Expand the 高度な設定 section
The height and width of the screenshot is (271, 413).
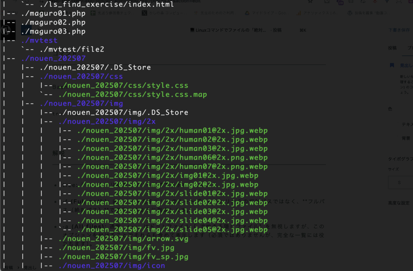point(399,203)
